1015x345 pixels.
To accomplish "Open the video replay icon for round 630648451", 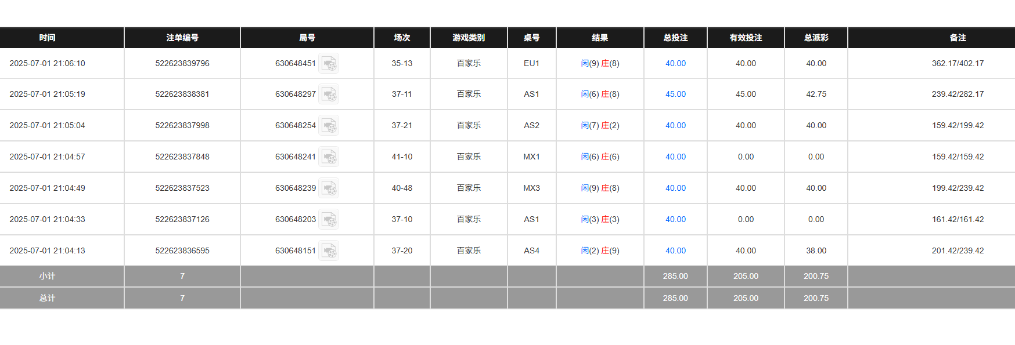I will (329, 64).
